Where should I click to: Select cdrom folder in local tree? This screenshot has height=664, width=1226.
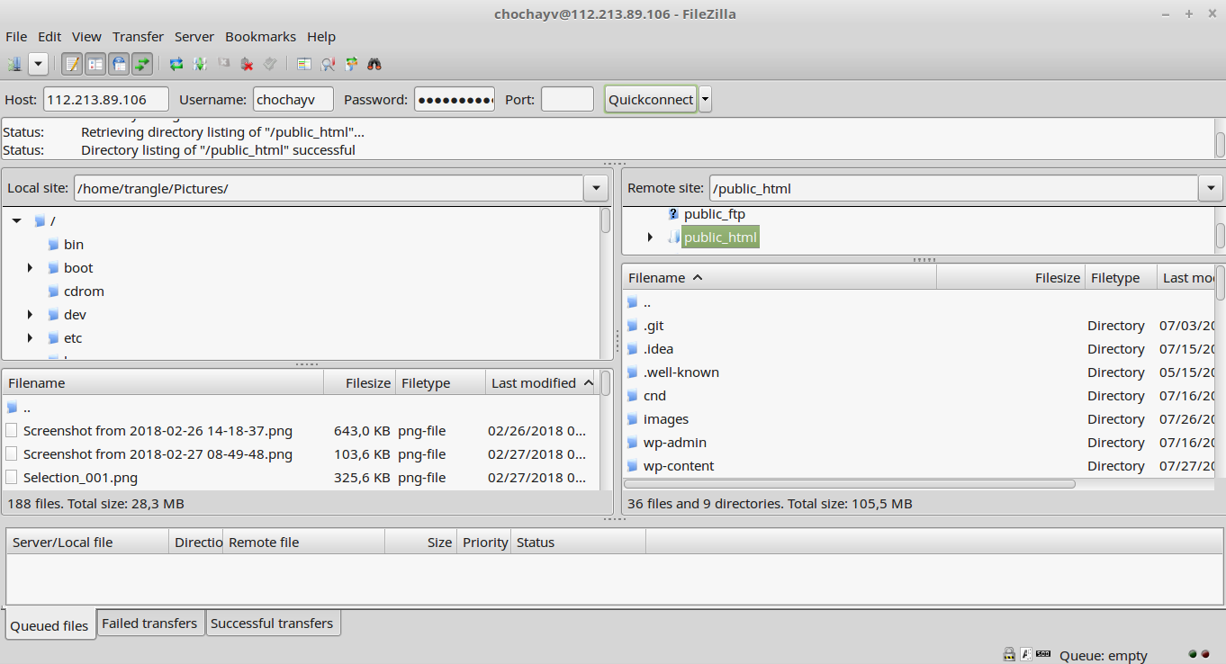tap(84, 291)
